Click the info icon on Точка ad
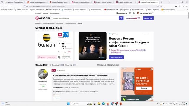Image resolution: width=189 pixels, height=106 pixels. [x=151, y=69]
